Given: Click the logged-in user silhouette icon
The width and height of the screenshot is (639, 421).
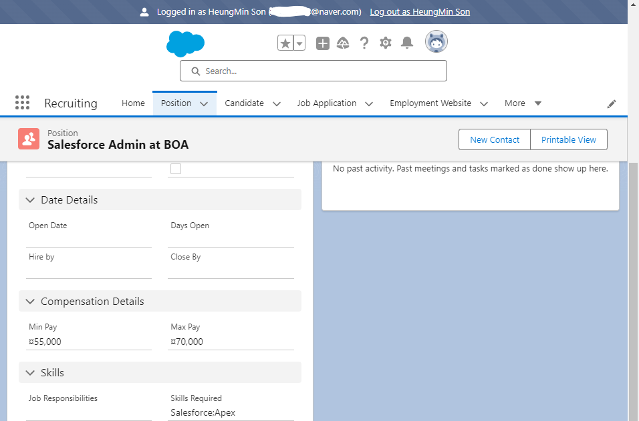Looking at the screenshot, I should click(x=144, y=12).
